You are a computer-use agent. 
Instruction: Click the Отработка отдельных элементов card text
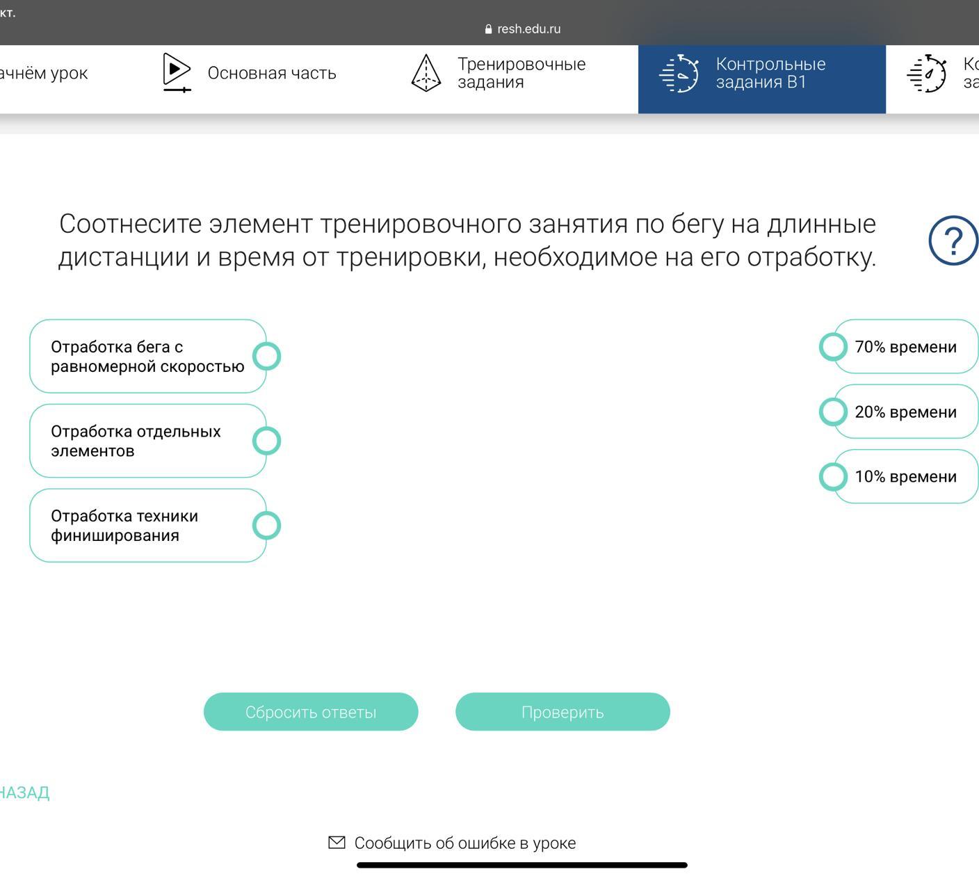(x=136, y=441)
